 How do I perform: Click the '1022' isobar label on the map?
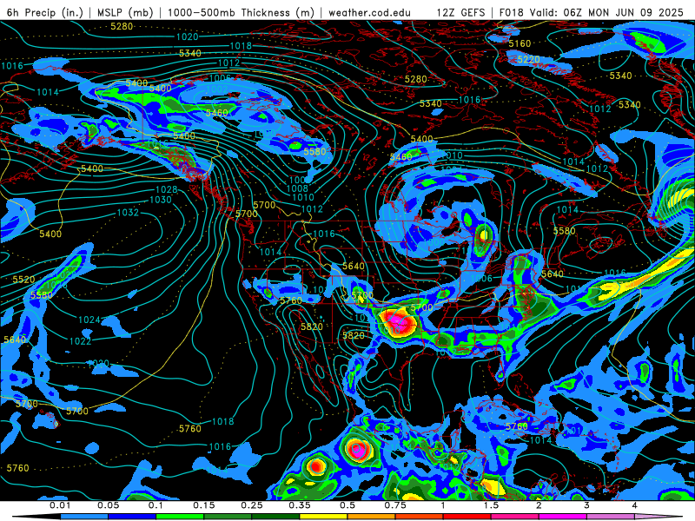pos(80,341)
